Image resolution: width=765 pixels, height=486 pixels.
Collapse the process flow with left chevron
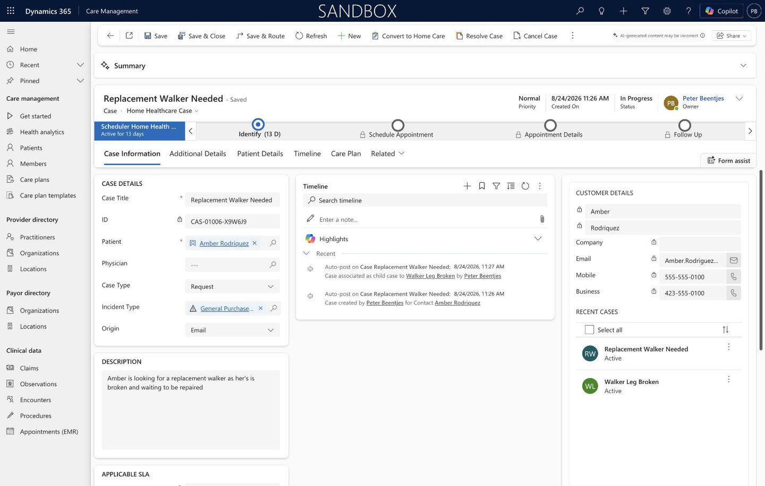click(x=191, y=131)
